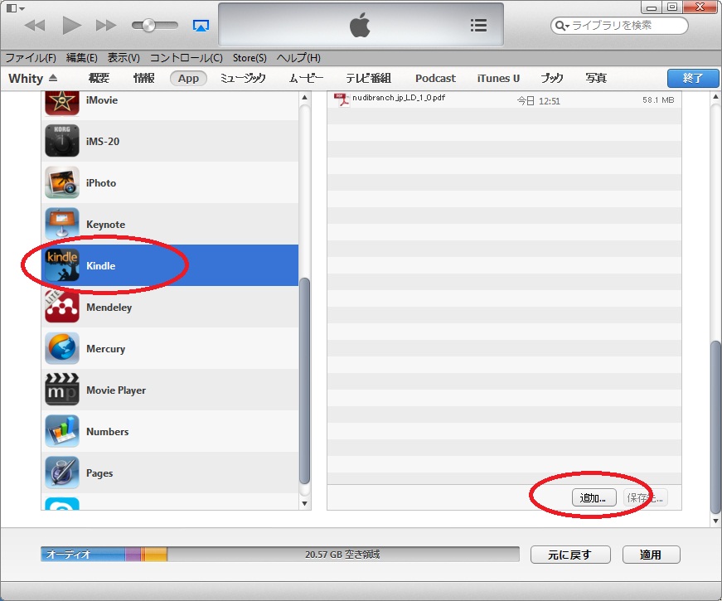Click the 58.1 MB file size
The height and width of the screenshot is (601, 722).
(x=658, y=100)
